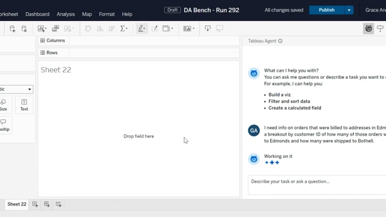This screenshot has height=217, width=386.
Task: Click the Filter and sort data text
Action: 289,101
